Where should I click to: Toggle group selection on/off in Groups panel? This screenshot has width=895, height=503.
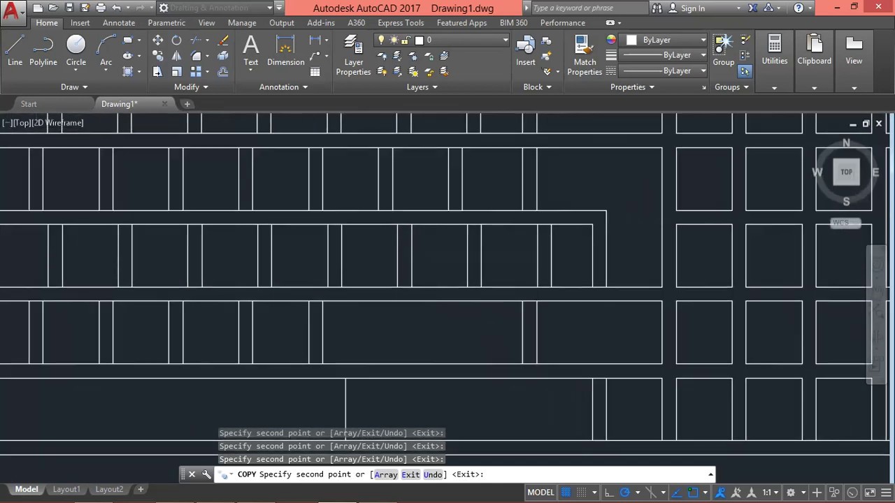[x=745, y=71]
